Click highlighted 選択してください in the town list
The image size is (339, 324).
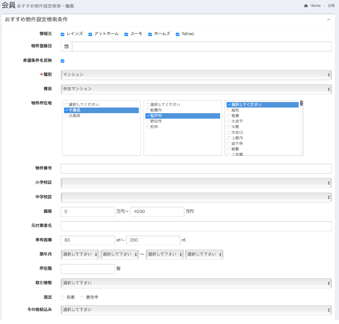pyautogui.click(x=262, y=105)
